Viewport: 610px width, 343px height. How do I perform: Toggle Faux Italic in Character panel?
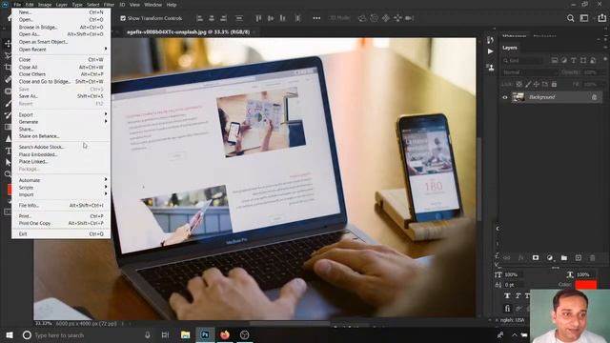(x=518, y=296)
